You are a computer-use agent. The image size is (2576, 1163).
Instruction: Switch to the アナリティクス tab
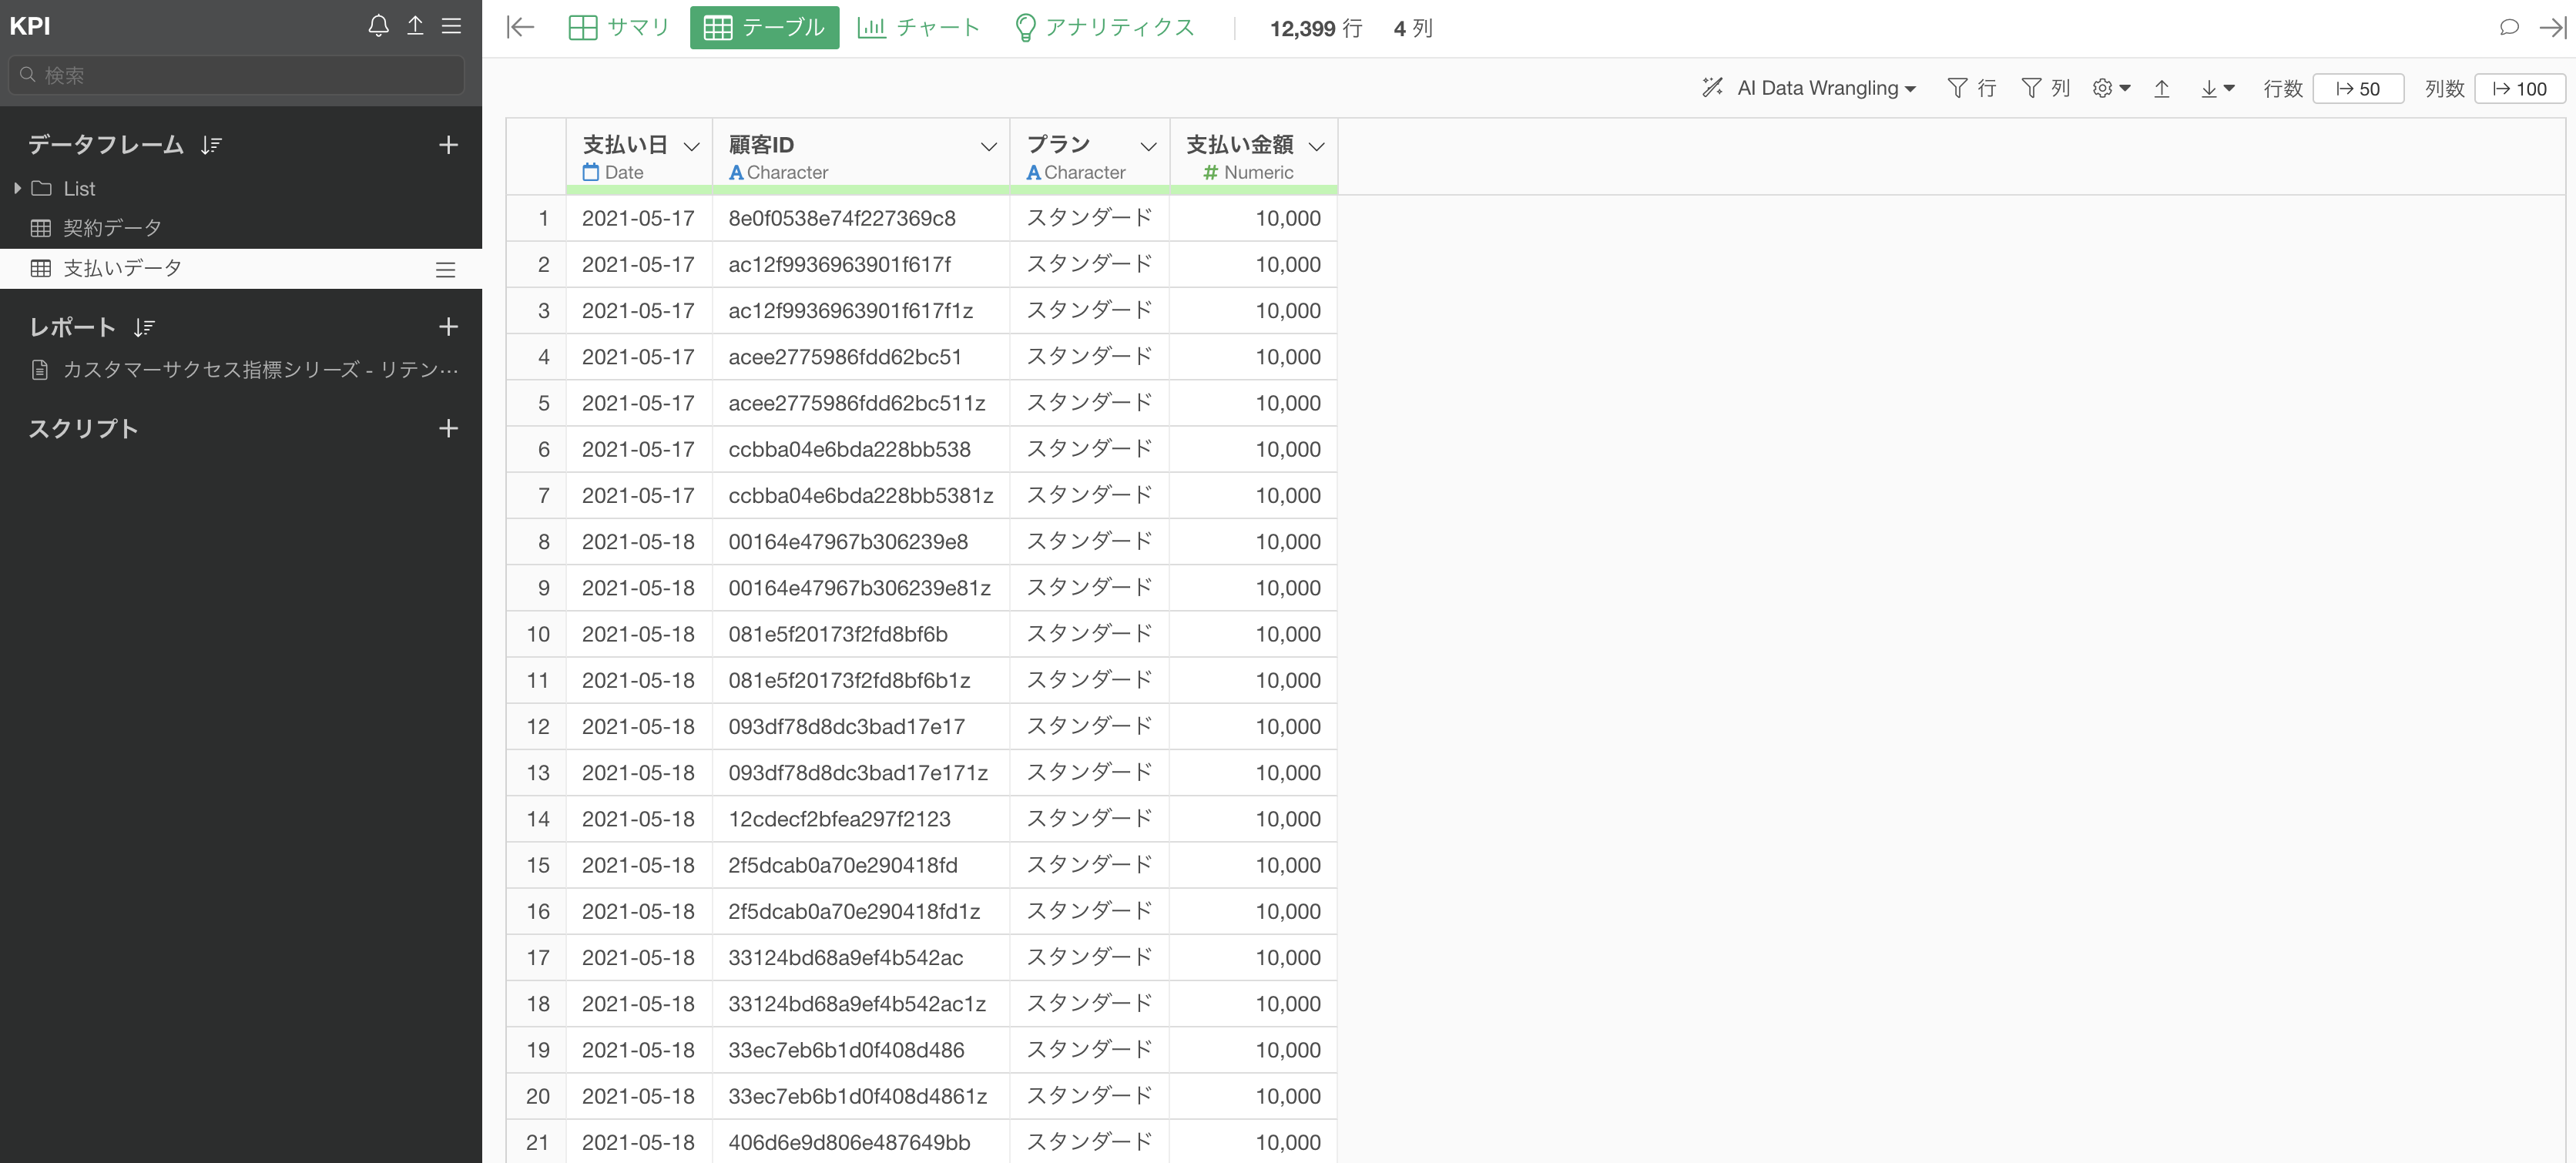(x=1105, y=27)
